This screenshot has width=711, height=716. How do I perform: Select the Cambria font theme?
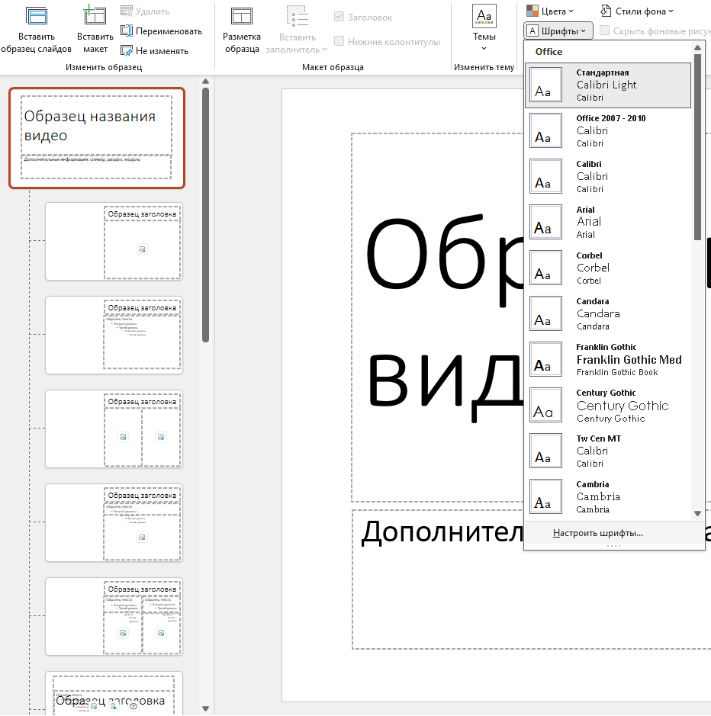(x=609, y=496)
